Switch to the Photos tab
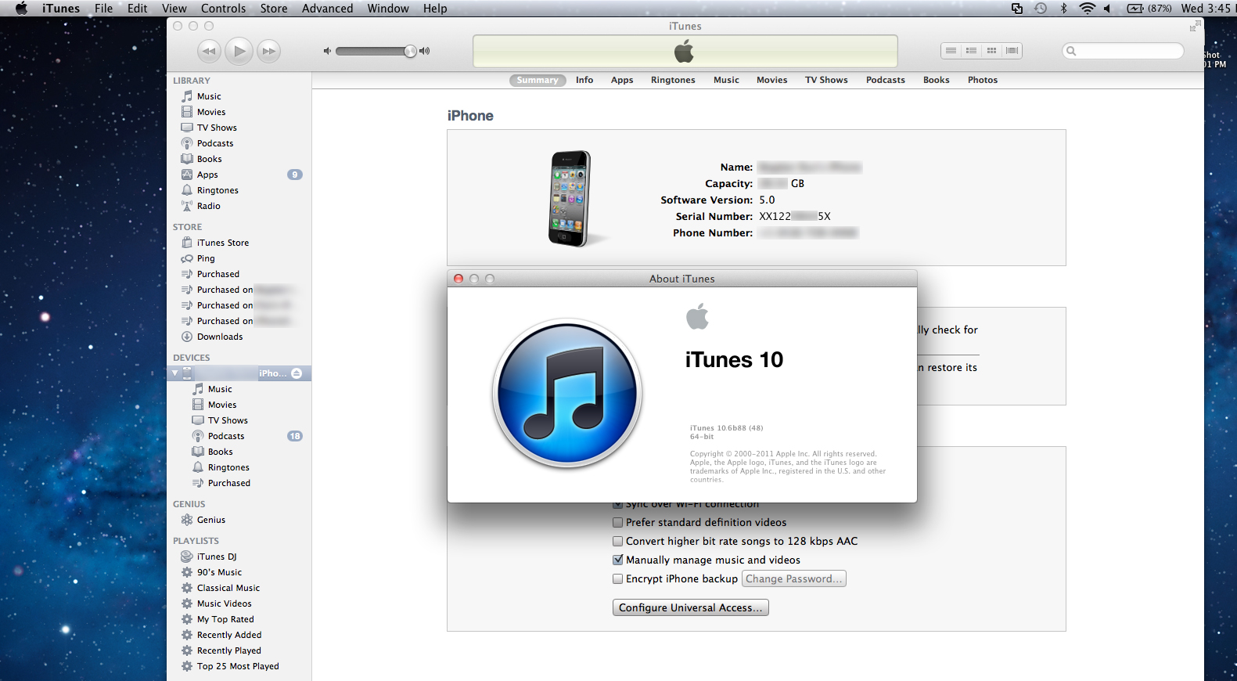Screen dimensions: 1237x681 983,80
